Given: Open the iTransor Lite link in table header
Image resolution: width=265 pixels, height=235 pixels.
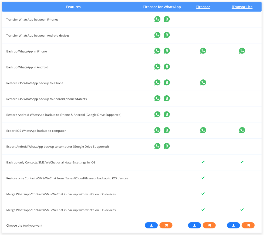Looking at the screenshot, I should 242,7.
